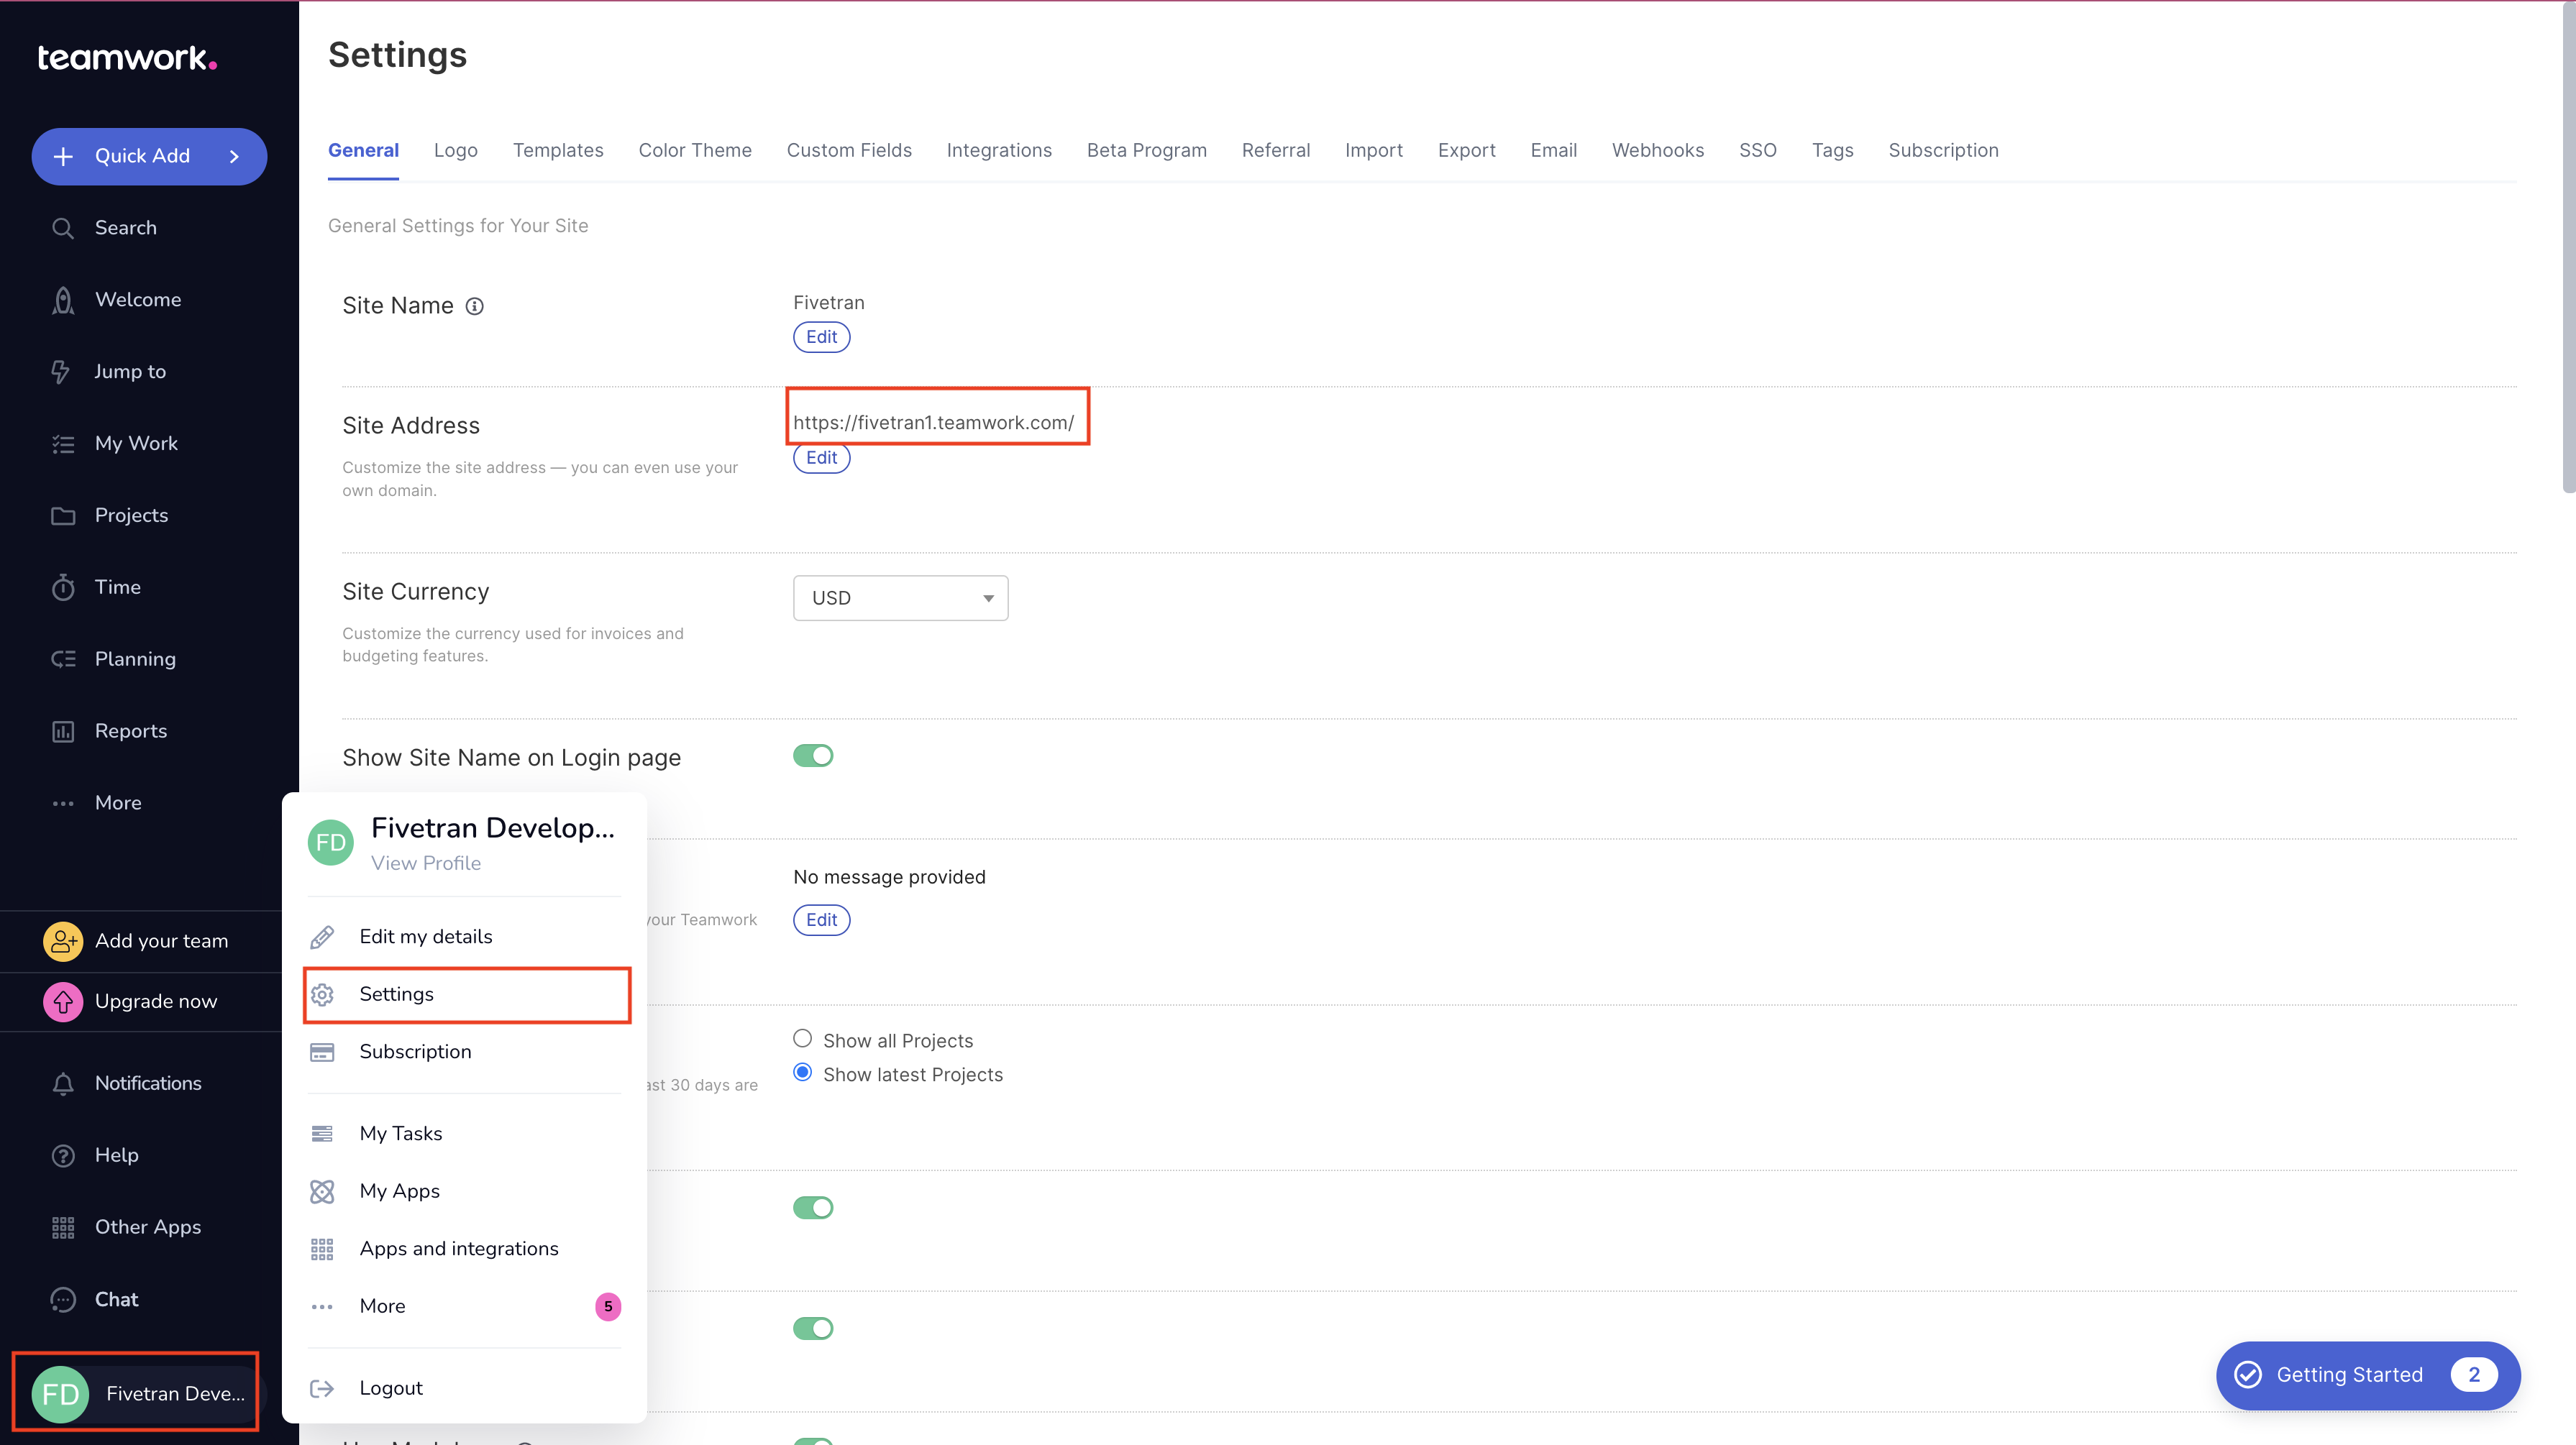
Task: Click the FD avatar in the profile popup
Action: tap(331, 842)
